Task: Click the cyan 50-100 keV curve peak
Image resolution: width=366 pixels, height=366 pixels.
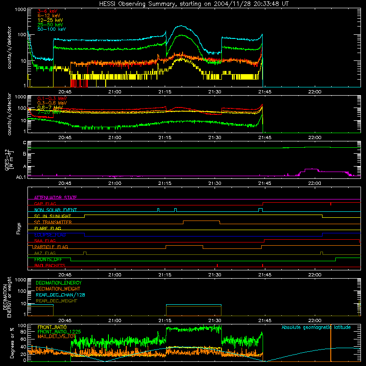Action: (181, 26)
